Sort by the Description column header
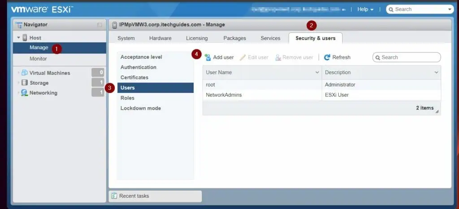The height and width of the screenshot is (209, 459). coord(381,72)
